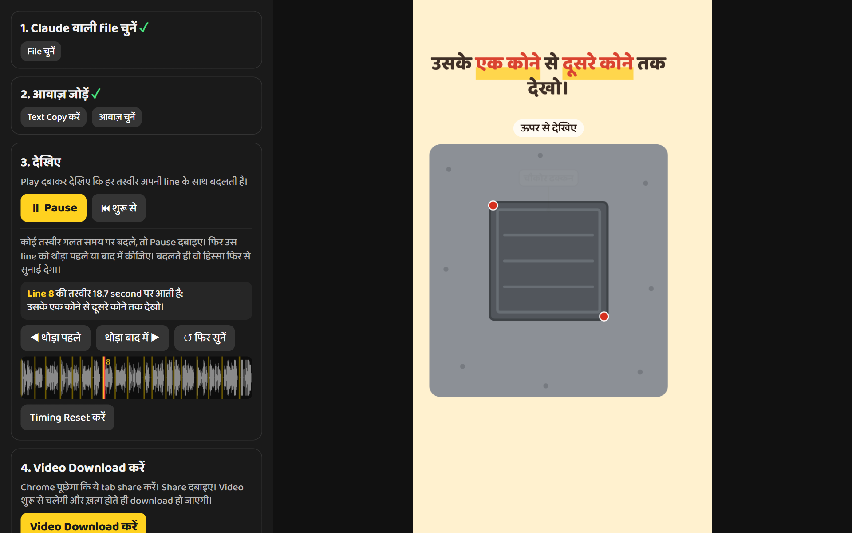
Task: Click the waveform timeline
Action: (x=136, y=378)
